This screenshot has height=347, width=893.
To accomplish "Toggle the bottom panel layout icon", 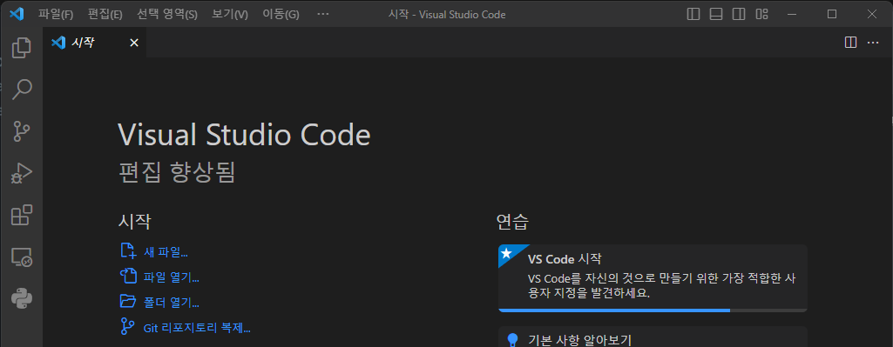I will pyautogui.click(x=716, y=14).
